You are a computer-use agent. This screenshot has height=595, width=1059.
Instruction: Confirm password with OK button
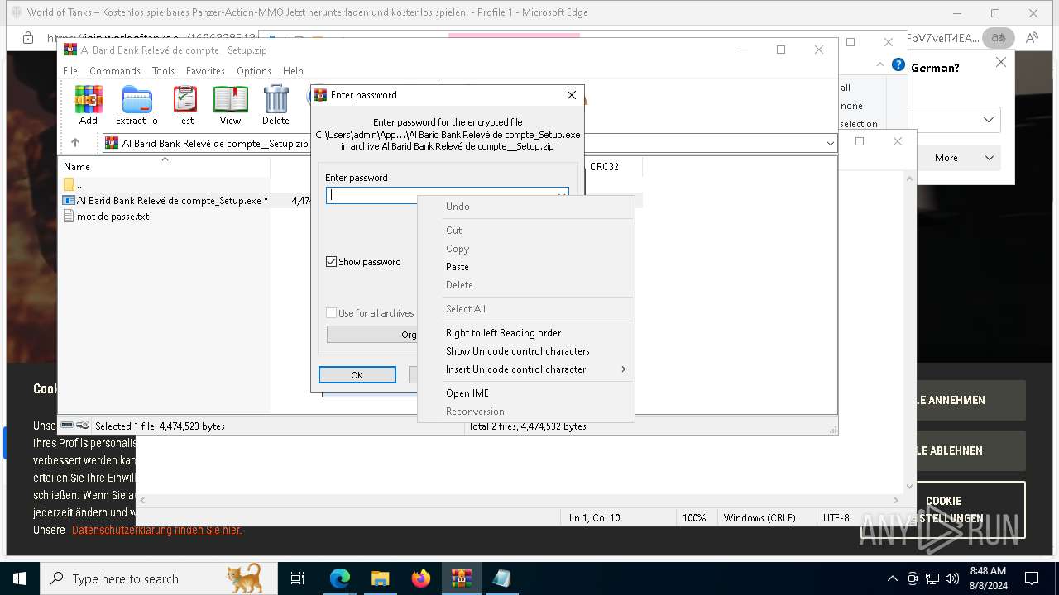[x=357, y=375]
